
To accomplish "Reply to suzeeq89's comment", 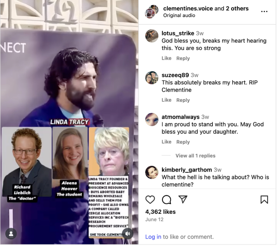I will pos(183,100).
